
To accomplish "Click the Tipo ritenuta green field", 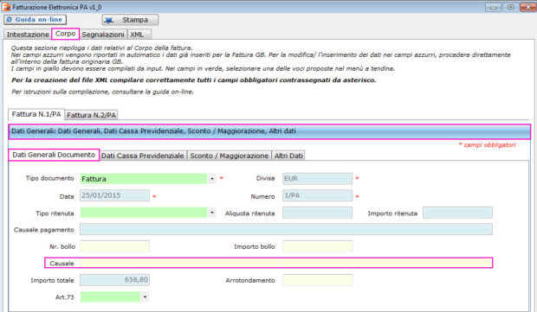I will pyautogui.click(x=144, y=213).
